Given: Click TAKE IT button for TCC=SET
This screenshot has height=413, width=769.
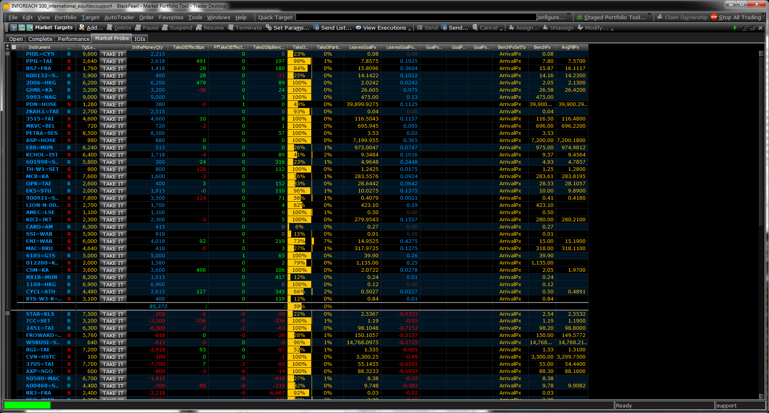Looking at the screenshot, I should point(113,321).
